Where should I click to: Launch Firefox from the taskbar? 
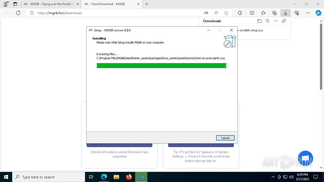click(129, 177)
